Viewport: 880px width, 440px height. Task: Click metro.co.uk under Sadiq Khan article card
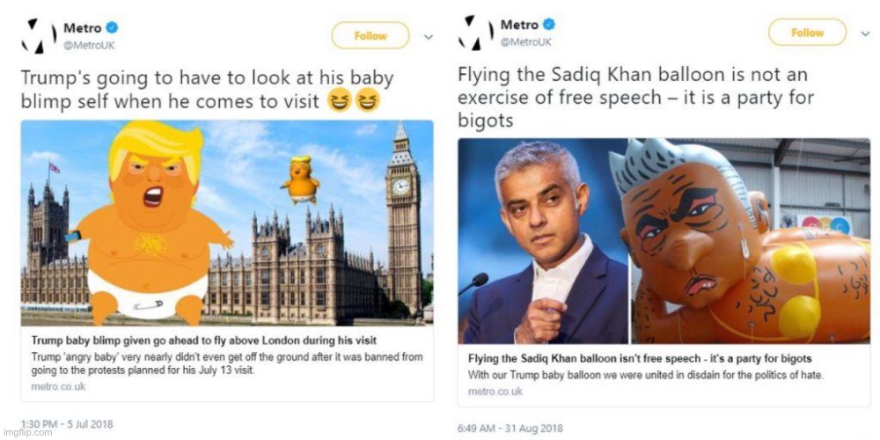(x=494, y=390)
